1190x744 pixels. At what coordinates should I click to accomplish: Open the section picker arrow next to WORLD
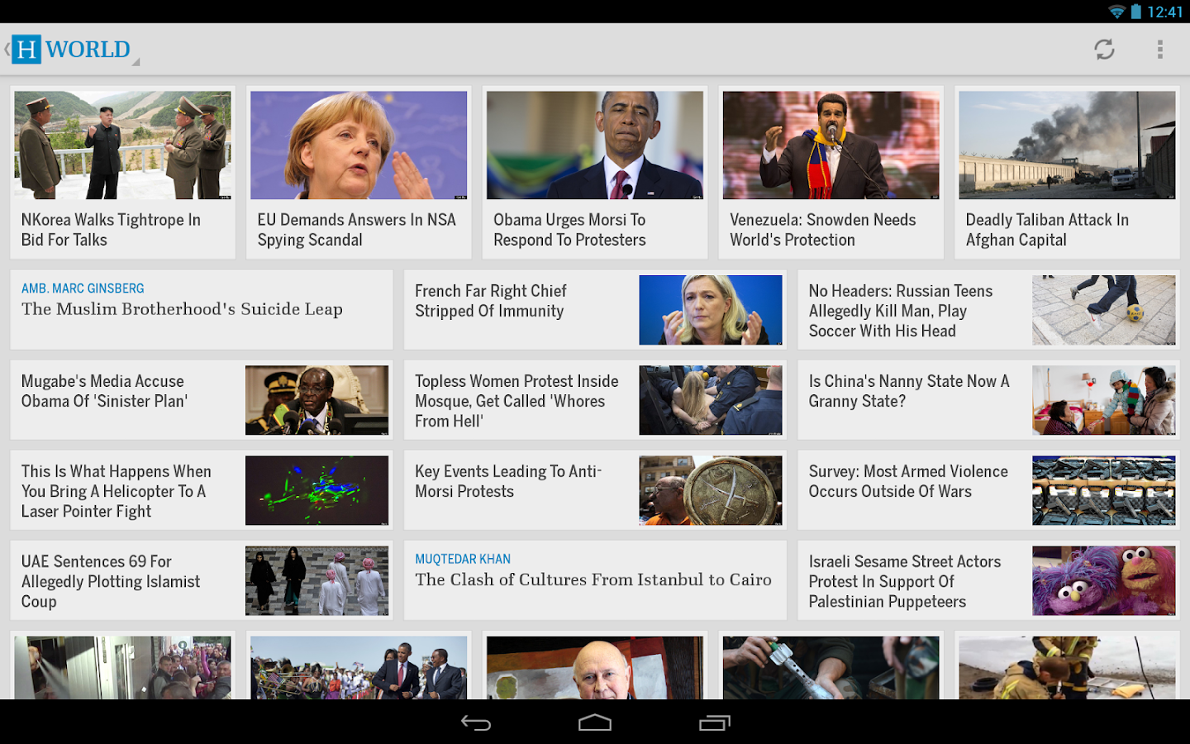point(137,61)
